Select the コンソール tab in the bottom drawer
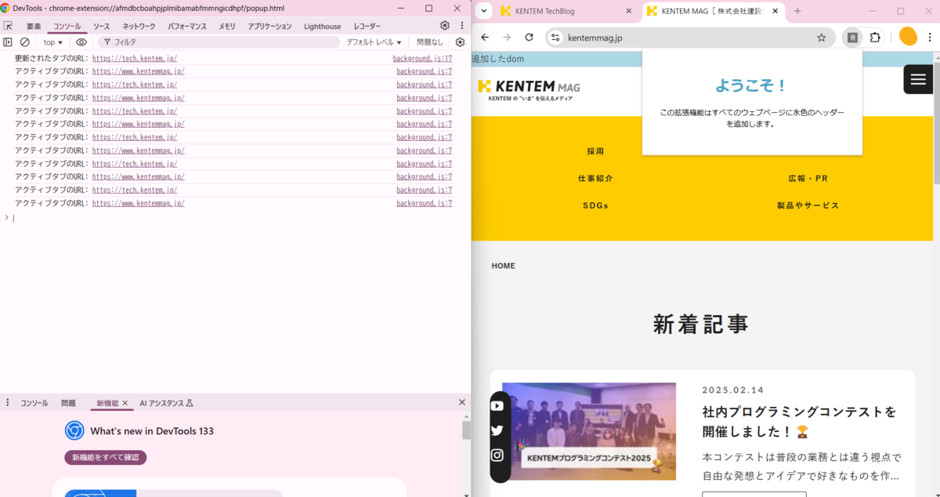This screenshot has height=497, width=940. coord(34,403)
